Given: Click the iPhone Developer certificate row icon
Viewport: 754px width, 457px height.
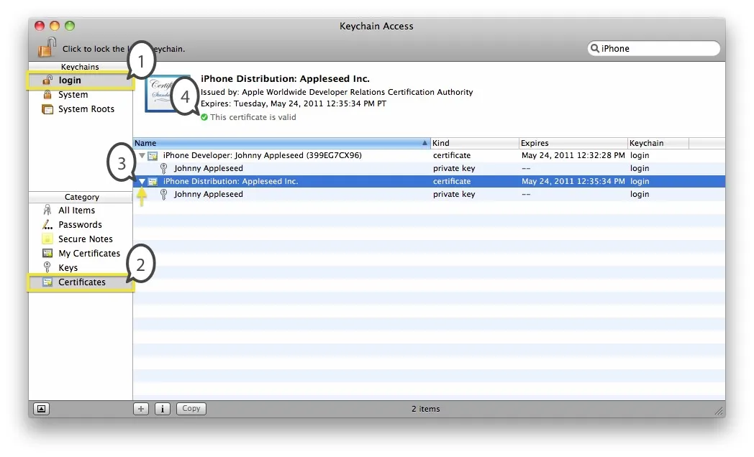Looking at the screenshot, I should [x=153, y=155].
